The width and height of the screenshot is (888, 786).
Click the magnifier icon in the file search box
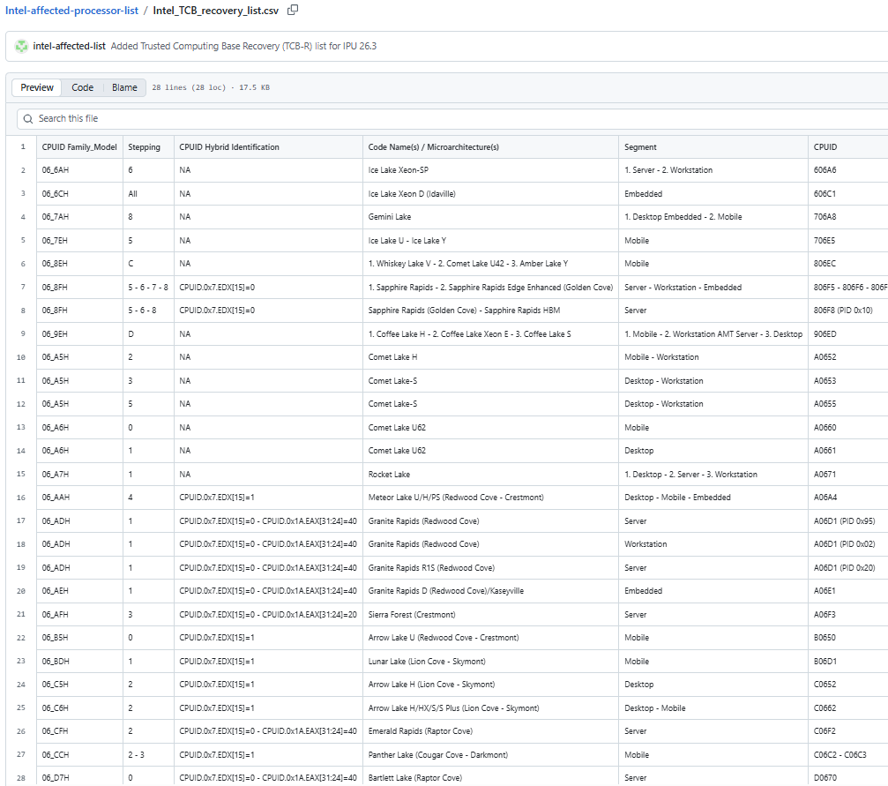[x=28, y=119]
